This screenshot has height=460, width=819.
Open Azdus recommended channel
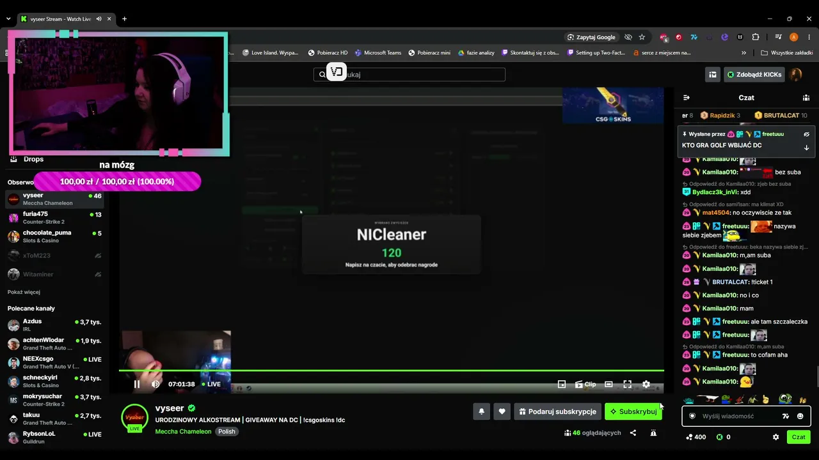(54, 325)
